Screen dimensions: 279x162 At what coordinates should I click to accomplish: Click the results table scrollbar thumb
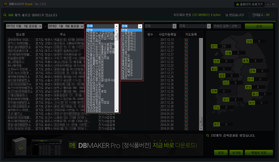(x=201, y=122)
